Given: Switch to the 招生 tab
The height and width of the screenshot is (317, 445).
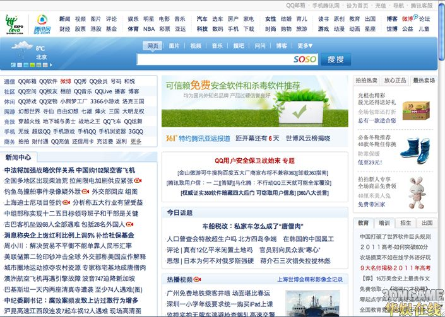Looking at the screenshot, I should coord(406,223).
